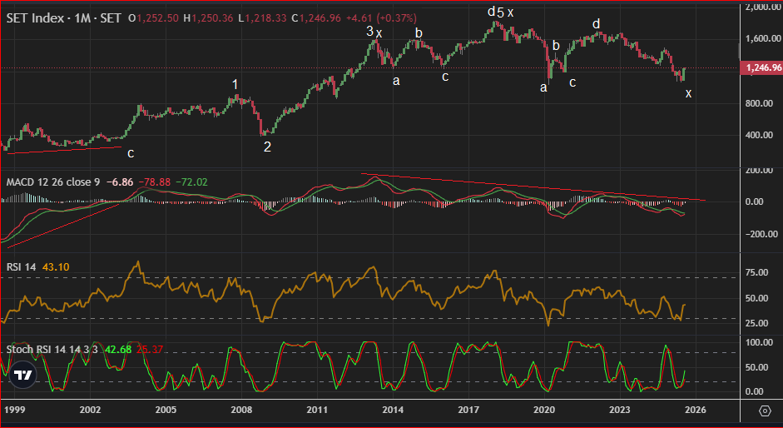Click the 2011 time axis label

click(317, 410)
